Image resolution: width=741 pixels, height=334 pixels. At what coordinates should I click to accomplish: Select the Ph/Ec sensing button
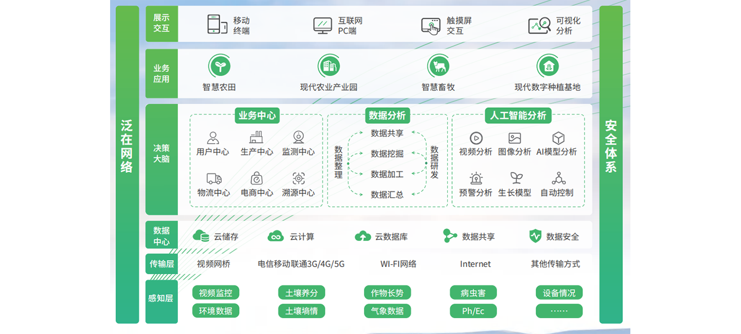click(x=473, y=311)
